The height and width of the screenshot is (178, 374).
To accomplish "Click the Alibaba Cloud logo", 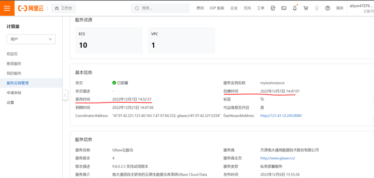I will click(31, 8).
